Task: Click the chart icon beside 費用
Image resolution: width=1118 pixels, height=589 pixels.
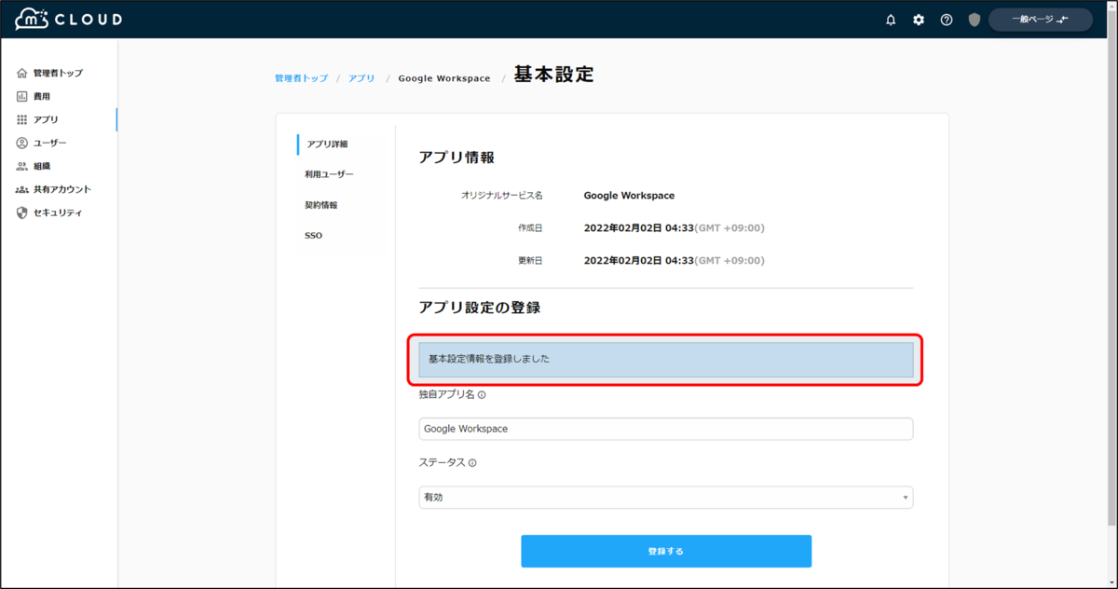Action: pyautogui.click(x=22, y=96)
